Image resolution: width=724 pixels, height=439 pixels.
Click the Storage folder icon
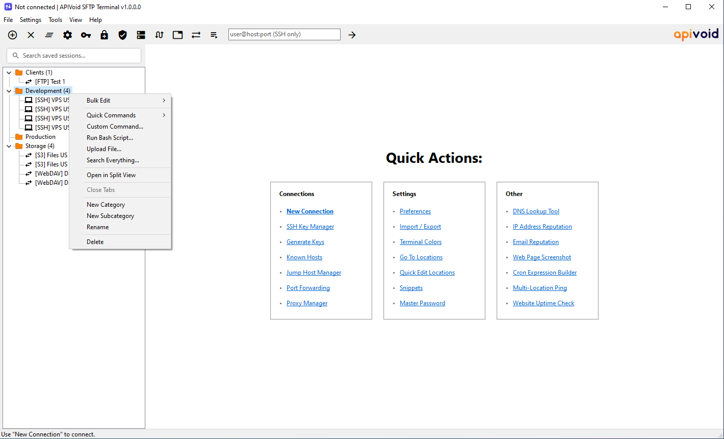click(19, 146)
